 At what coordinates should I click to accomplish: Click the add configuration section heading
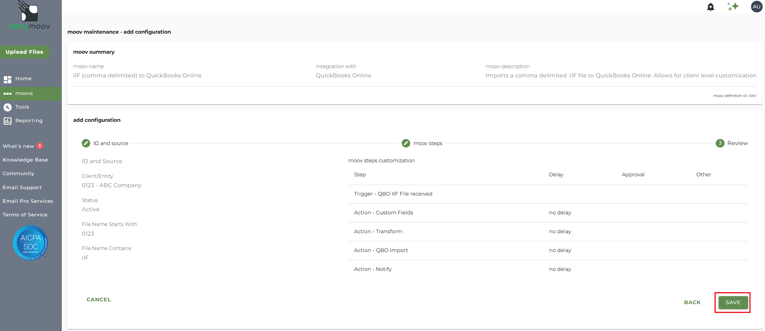(x=97, y=120)
